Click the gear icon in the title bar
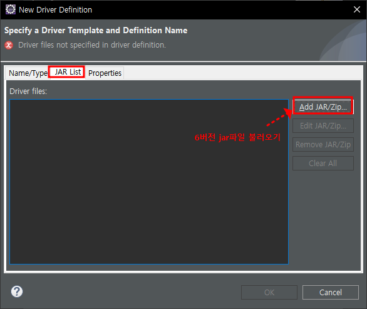The height and width of the screenshot is (309, 367). (11, 9)
